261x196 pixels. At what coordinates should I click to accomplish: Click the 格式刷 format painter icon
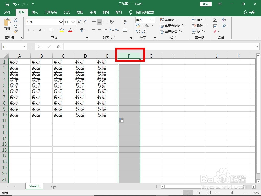[15, 31]
